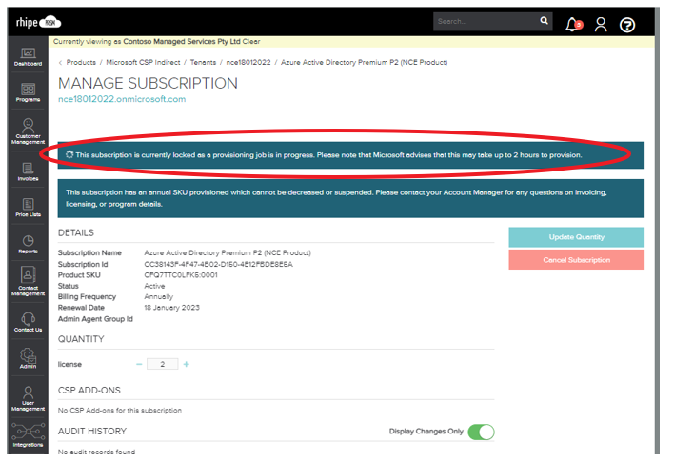Image resolution: width=674 pixels, height=463 pixels.
Task: Open the user profile icon
Action: pos(601,25)
